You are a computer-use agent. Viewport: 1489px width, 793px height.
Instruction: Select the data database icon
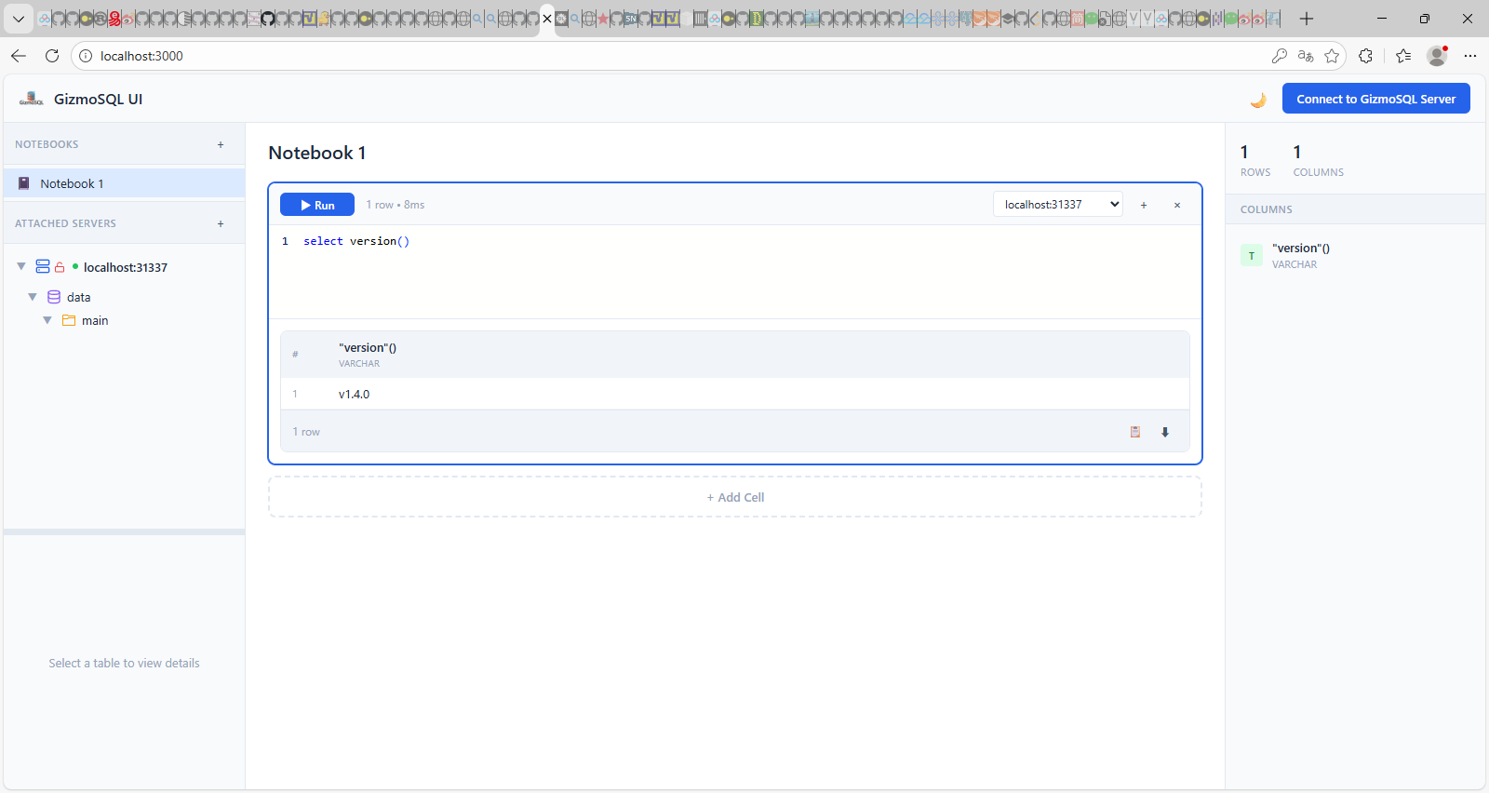(54, 297)
